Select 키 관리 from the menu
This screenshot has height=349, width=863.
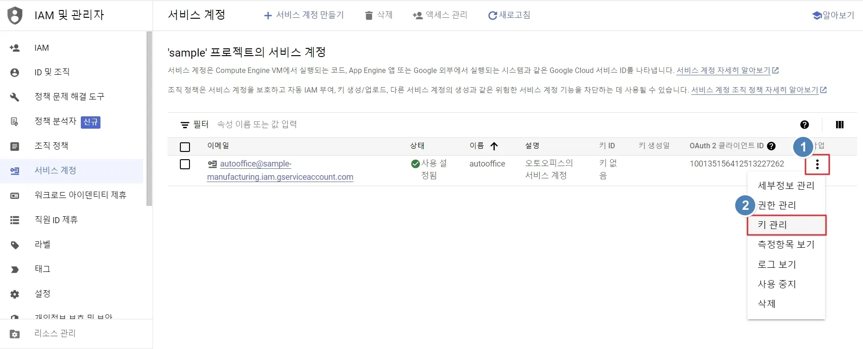[x=786, y=225]
